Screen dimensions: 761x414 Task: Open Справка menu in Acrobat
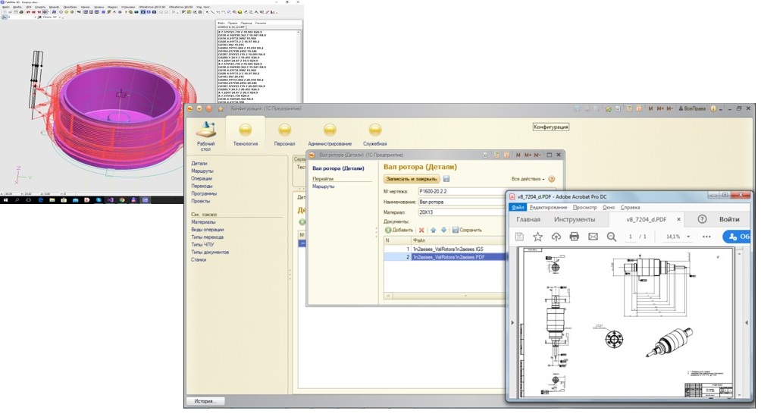tap(630, 207)
